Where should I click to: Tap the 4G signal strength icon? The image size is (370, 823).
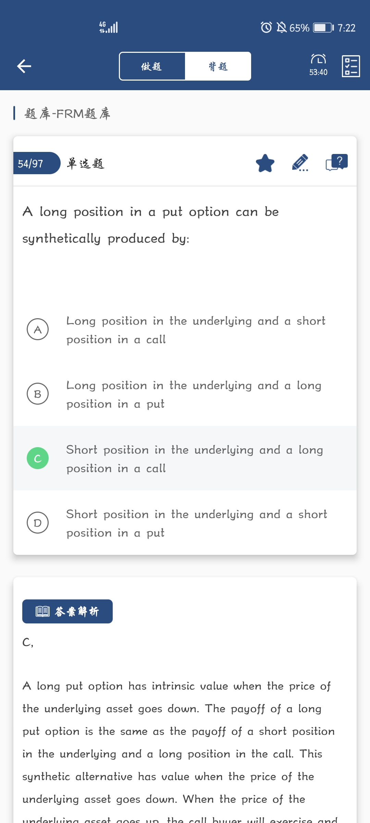[x=109, y=27]
